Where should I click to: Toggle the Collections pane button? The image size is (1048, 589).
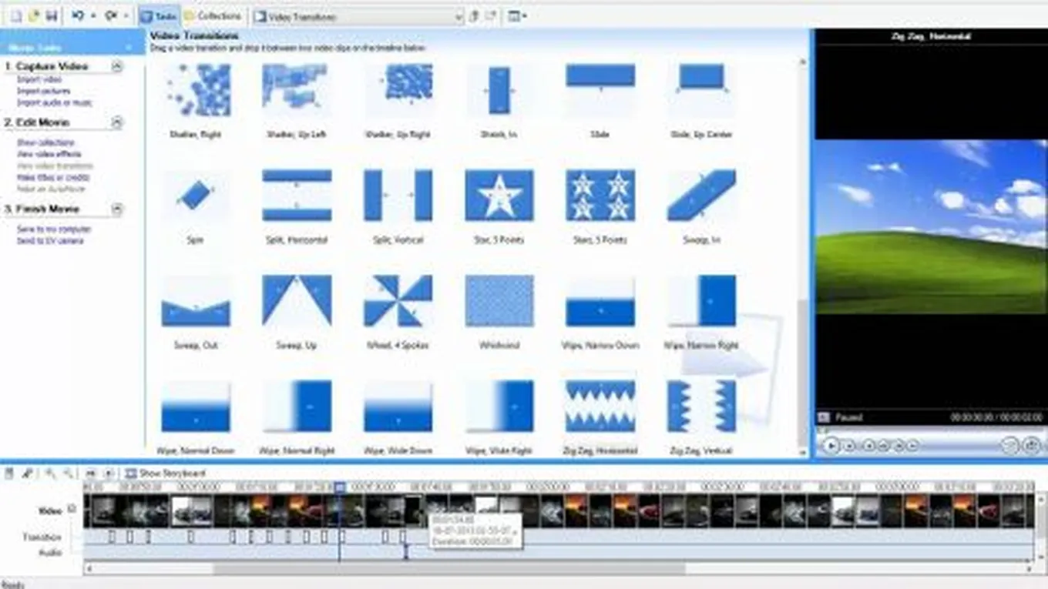tap(213, 15)
